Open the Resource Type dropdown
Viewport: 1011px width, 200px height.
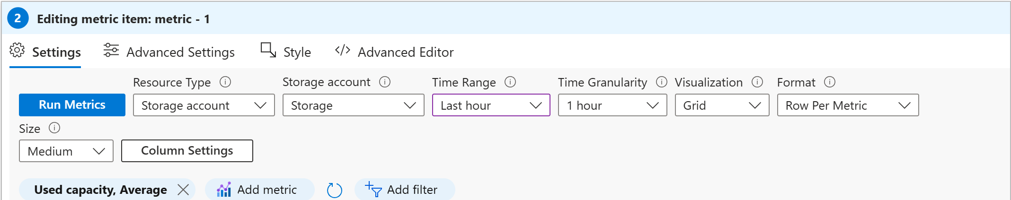point(204,105)
